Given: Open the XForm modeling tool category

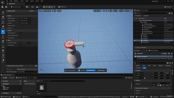Looking at the screenshot, I should tap(3, 22).
